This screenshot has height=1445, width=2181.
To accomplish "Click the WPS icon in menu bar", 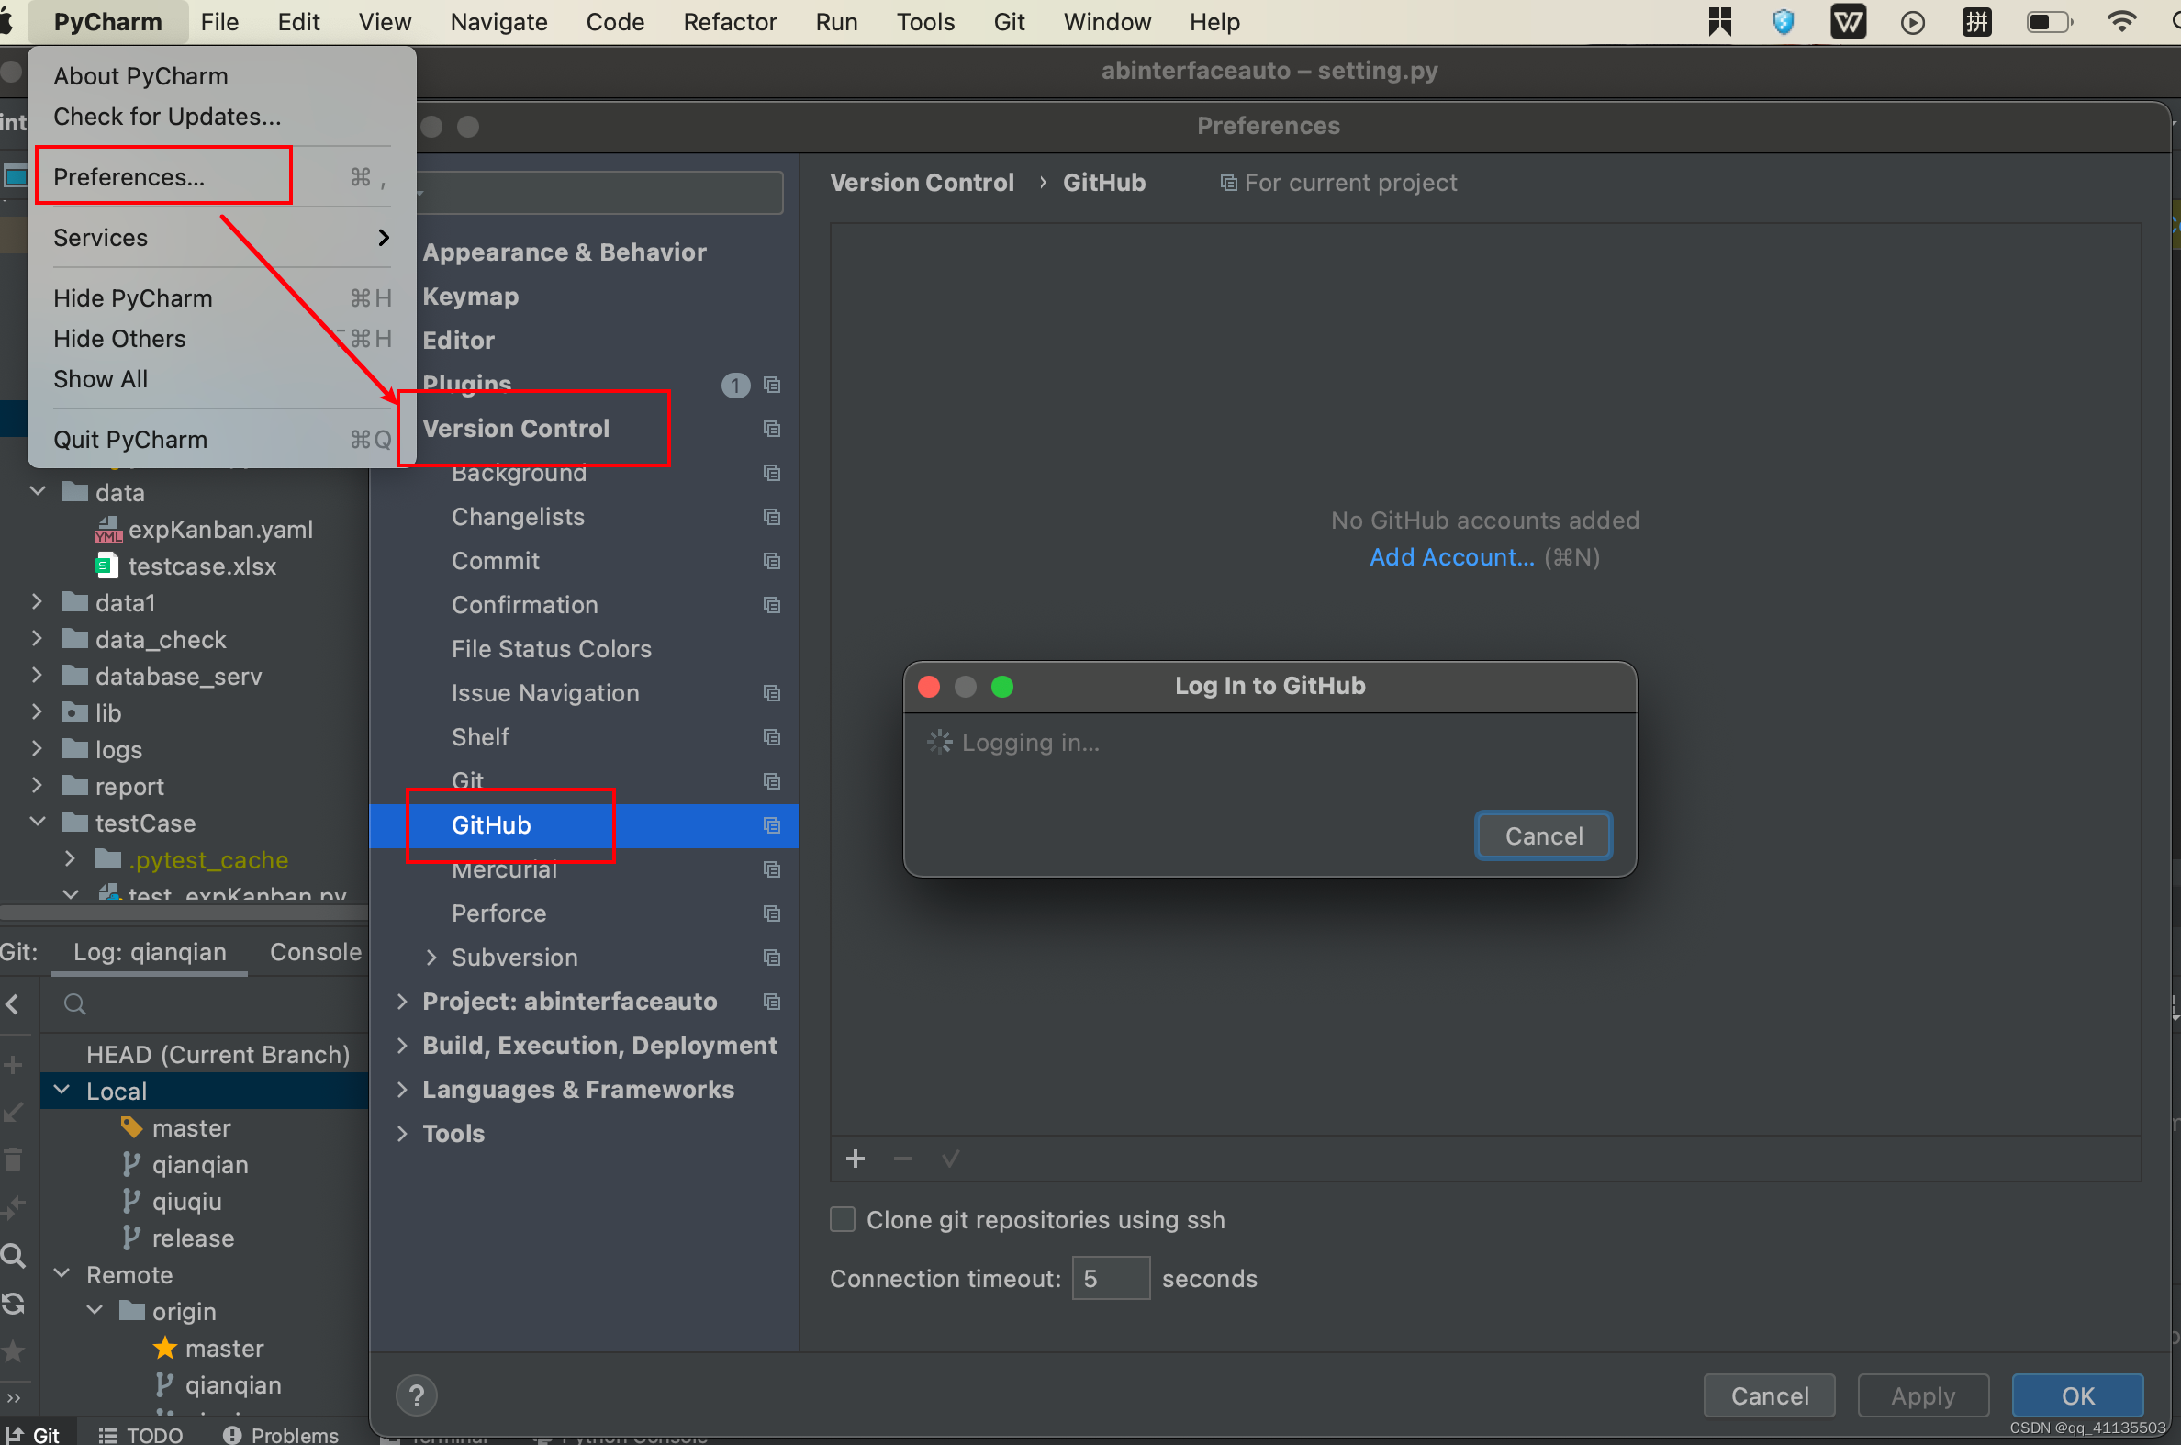I will point(1848,21).
